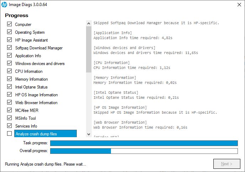The height and width of the screenshot is (172, 245).
Task: Select the highlighted Analyze crash dump files row
Action: (46, 134)
